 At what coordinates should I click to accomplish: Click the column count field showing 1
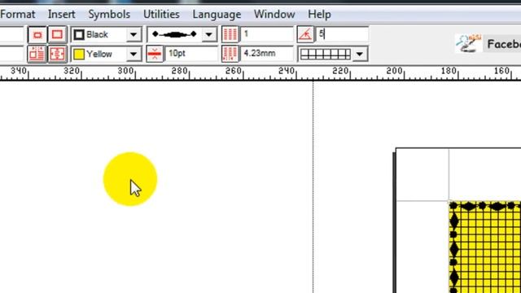coord(267,34)
